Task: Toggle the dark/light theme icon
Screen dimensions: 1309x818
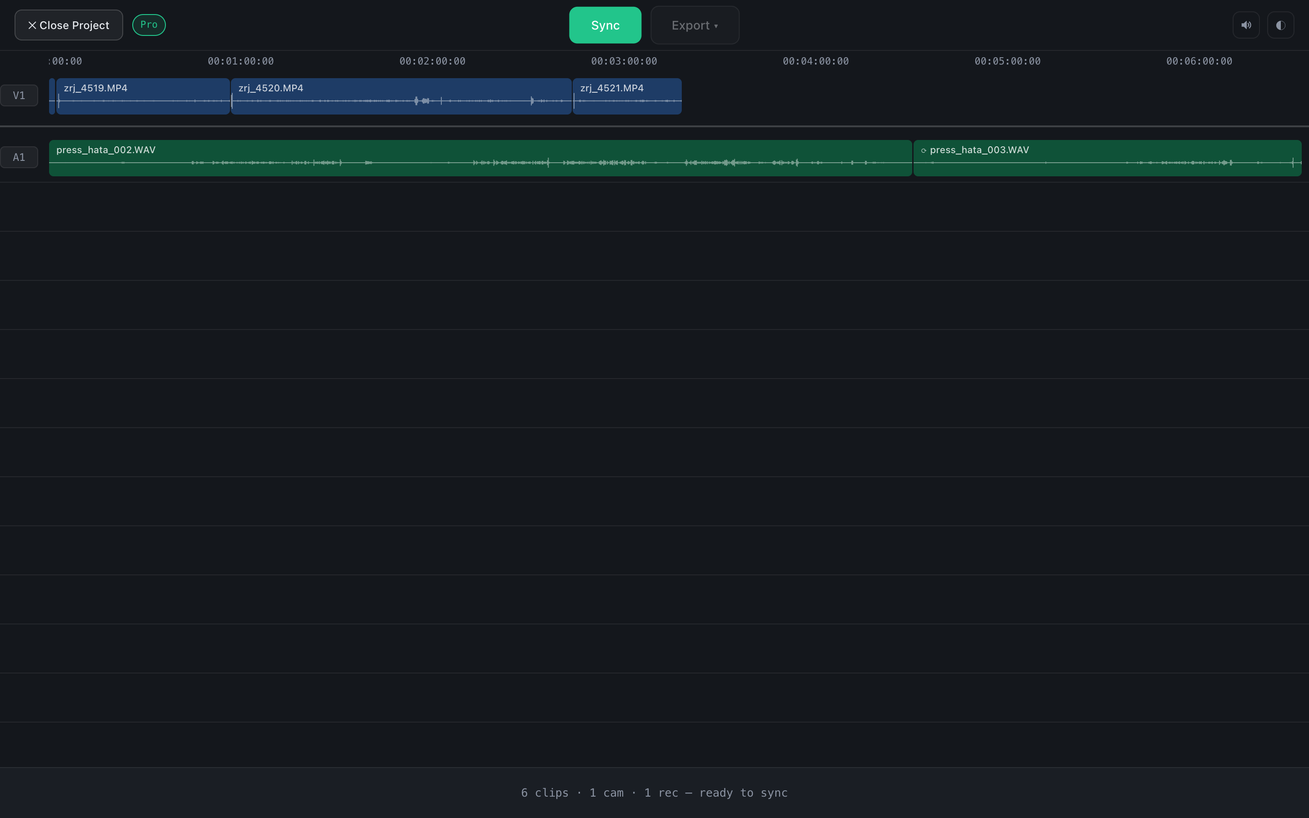Action: tap(1280, 25)
